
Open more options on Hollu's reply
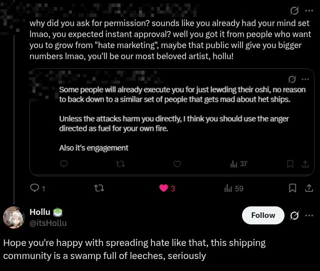click(309, 215)
